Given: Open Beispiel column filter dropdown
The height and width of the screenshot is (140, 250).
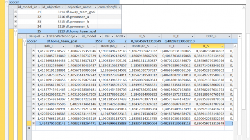Looking at the screenshot, I should click(44, 36).
